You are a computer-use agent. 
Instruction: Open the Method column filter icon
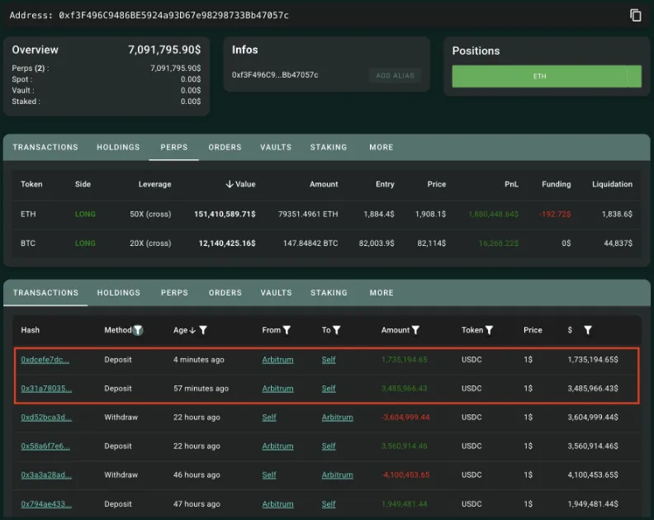click(138, 330)
